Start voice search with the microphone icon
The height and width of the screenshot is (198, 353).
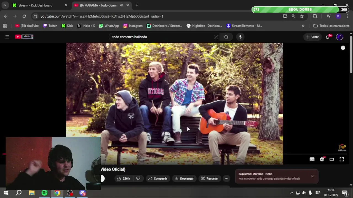[240, 37]
